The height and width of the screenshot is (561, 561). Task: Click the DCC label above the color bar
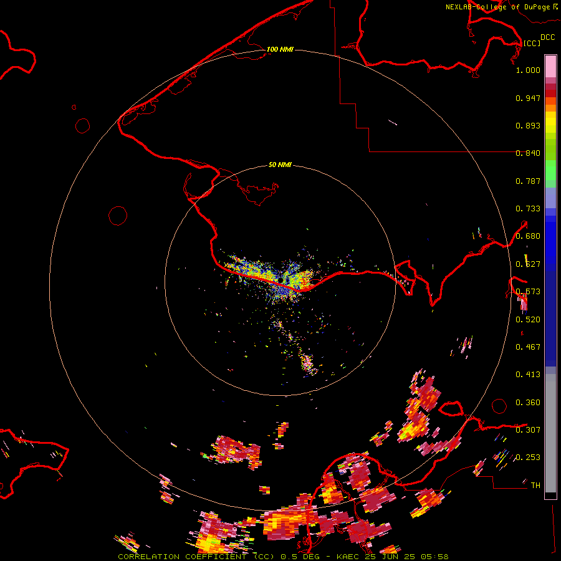point(547,37)
